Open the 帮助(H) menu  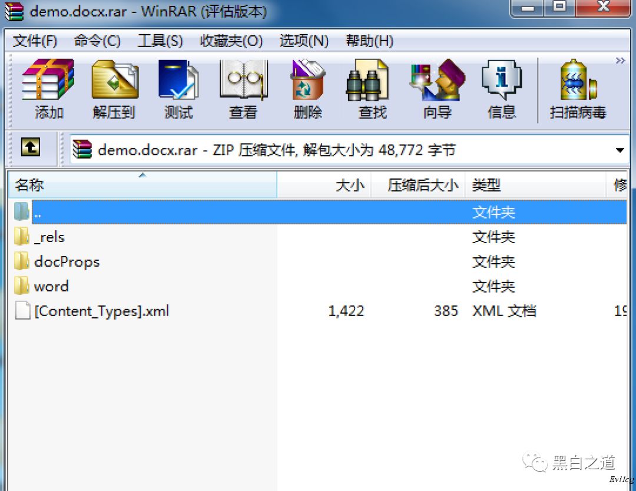point(369,41)
